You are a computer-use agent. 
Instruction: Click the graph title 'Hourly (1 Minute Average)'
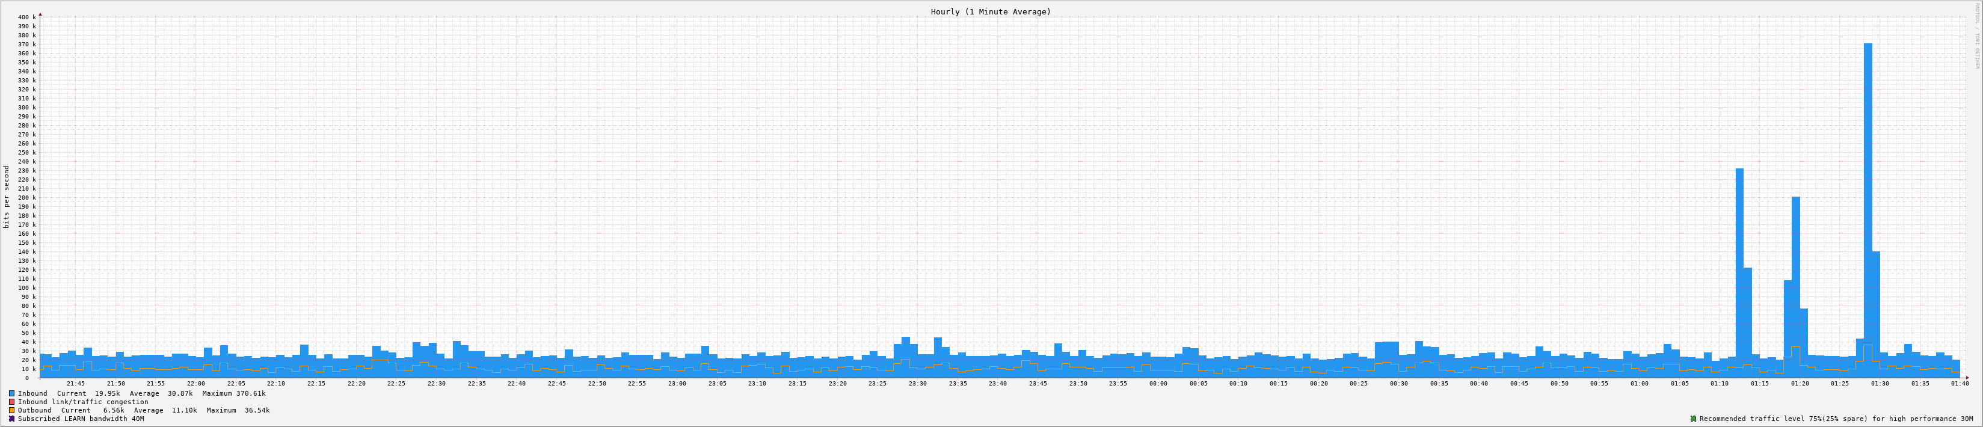click(990, 11)
